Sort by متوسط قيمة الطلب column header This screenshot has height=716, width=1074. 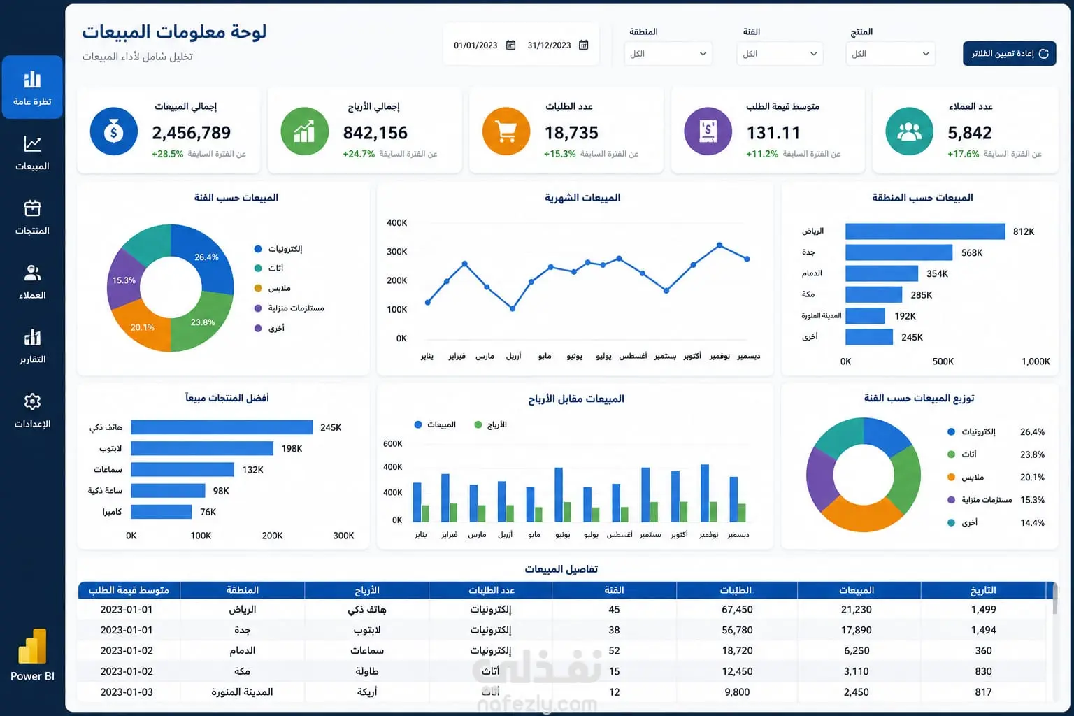(x=129, y=590)
